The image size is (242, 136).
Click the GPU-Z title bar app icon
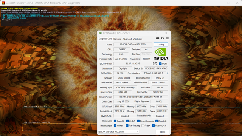(100, 33)
